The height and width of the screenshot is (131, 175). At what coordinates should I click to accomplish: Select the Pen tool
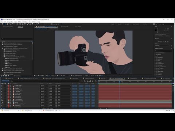click(23, 24)
